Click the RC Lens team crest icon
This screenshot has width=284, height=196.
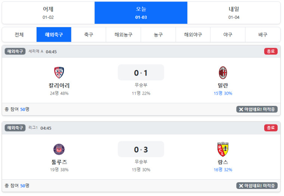point(223,149)
